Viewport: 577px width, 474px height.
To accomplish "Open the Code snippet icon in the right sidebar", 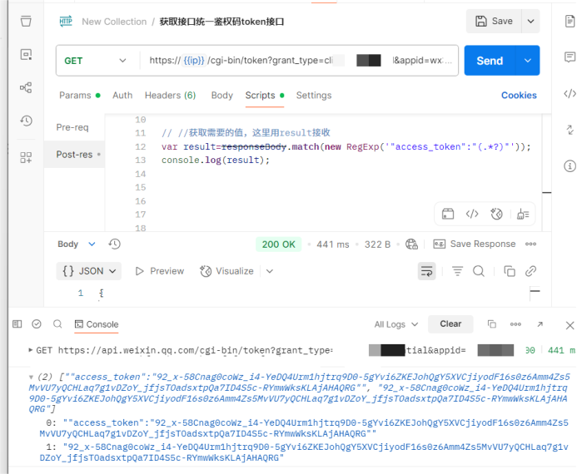I will tap(570, 93).
